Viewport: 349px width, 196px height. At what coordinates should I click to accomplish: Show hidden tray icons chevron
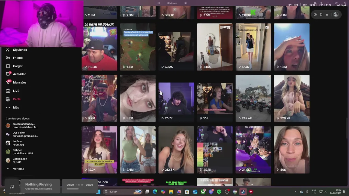(295, 192)
